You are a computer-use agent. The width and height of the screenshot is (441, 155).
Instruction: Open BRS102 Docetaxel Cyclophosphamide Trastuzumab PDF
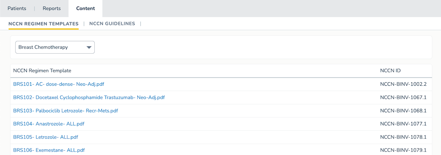89,97
